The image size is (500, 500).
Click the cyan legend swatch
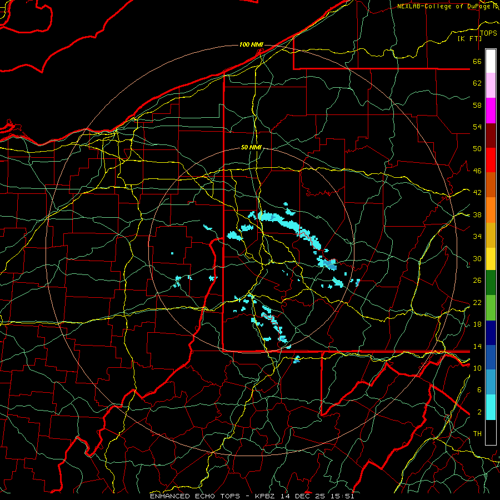click(491, 407)
